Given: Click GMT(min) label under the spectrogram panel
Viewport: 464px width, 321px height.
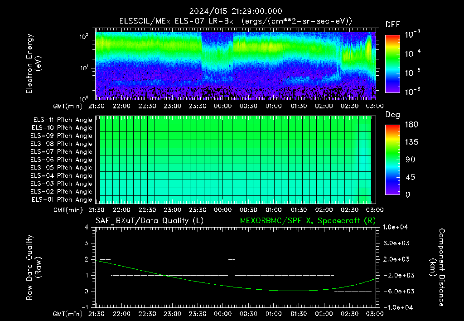Looking at the screenshot, I should coord(68,106).
